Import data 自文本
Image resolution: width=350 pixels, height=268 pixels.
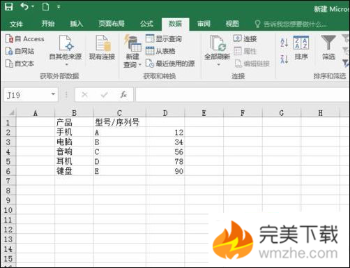coord(20,64)
